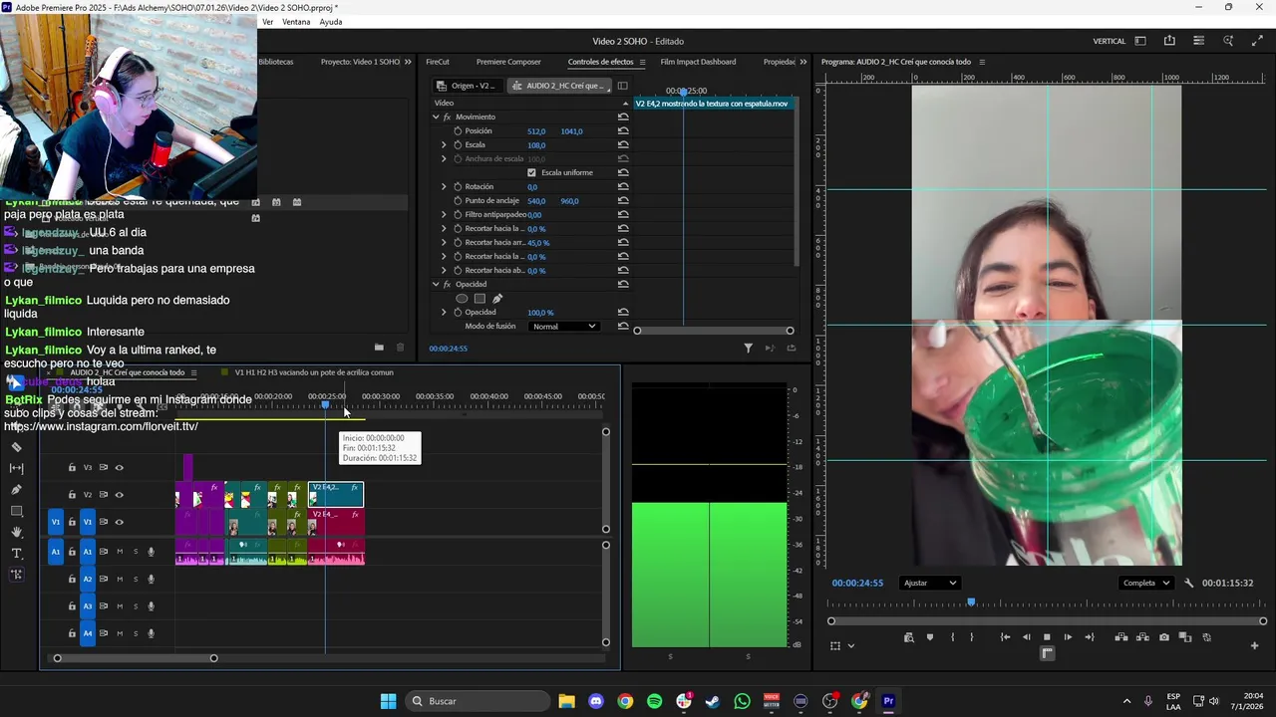Screen dimensions: 1276x717
Task: Expand the Rotación property
Action: point(444,186)
